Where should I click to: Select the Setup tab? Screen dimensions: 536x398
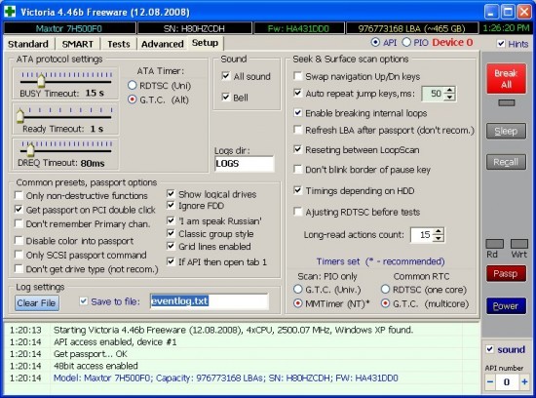point(205,43)
